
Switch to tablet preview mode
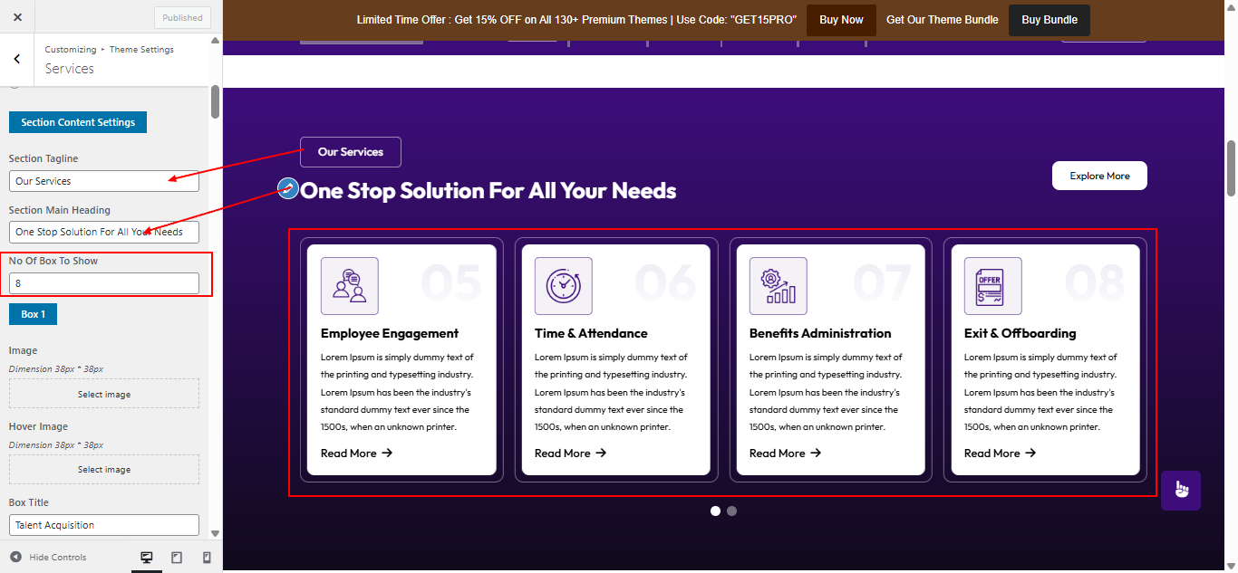177,557
